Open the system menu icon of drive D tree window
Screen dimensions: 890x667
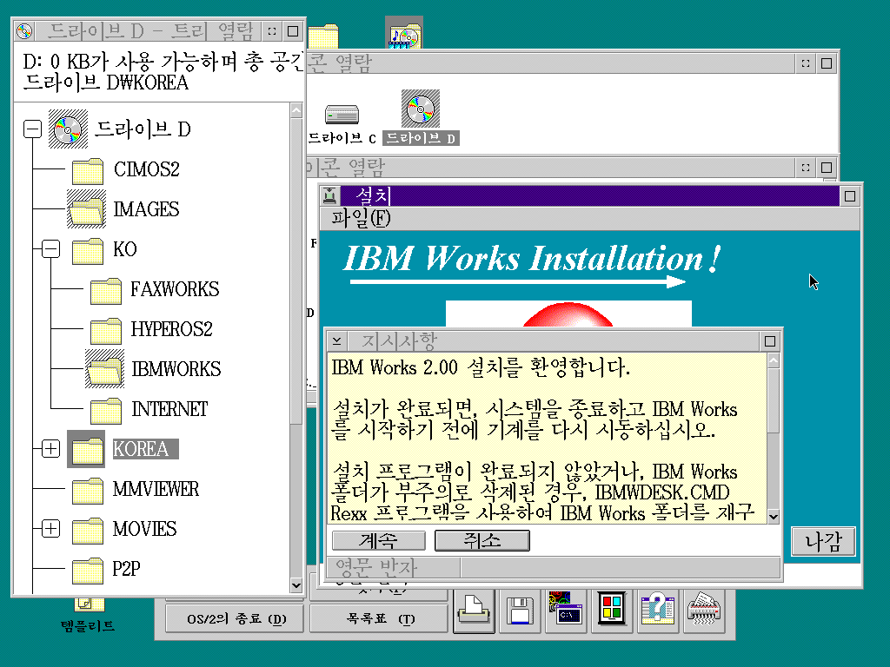click(x=24, y=30)
